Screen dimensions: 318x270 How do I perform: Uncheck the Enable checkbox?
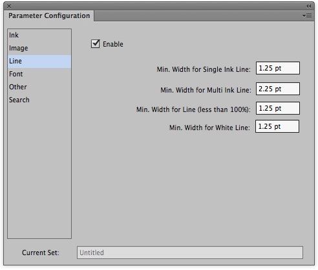95,43
